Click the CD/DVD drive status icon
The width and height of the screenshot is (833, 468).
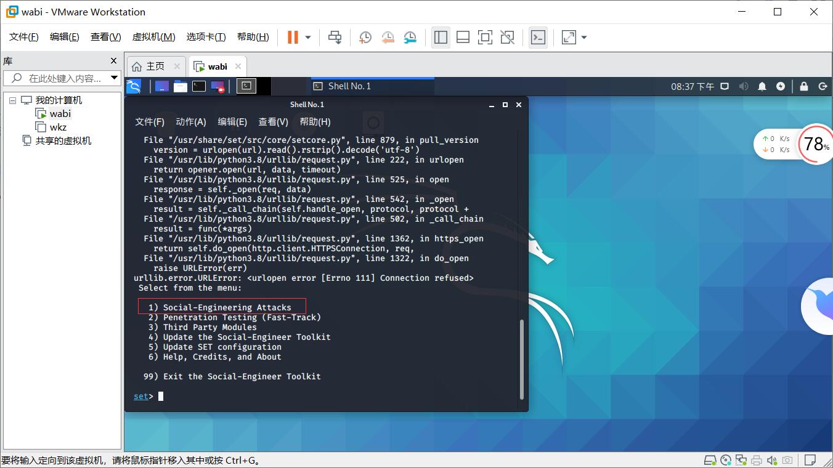[x=726, y=461]
